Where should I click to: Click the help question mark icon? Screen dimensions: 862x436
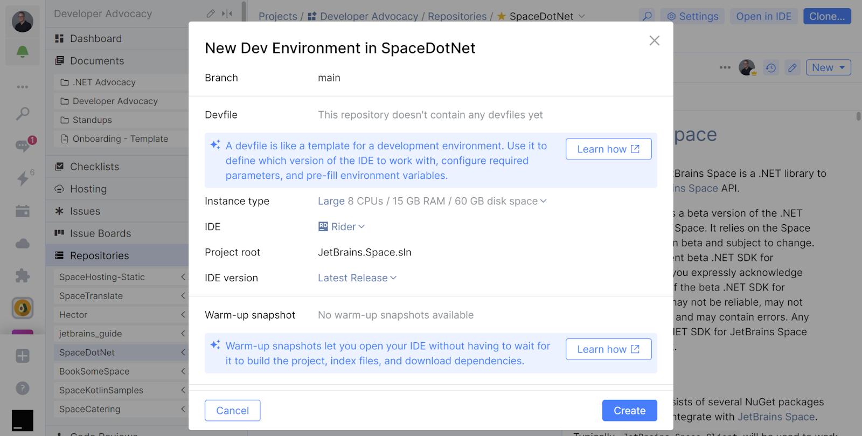pyautogui.click(x=23, y=388)
